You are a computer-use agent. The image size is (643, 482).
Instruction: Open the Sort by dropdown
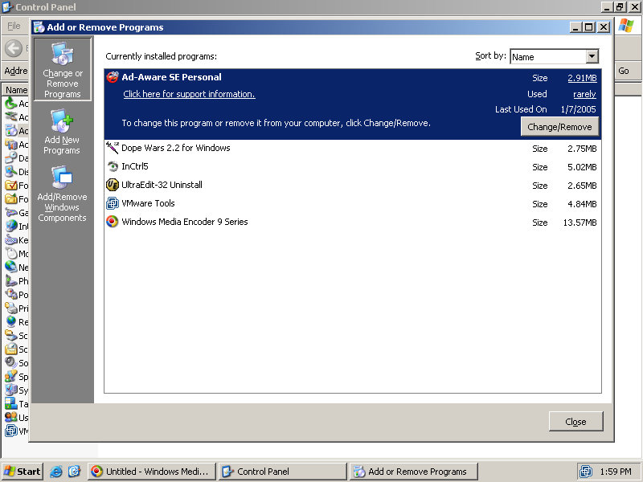click(x=592, y=56)
